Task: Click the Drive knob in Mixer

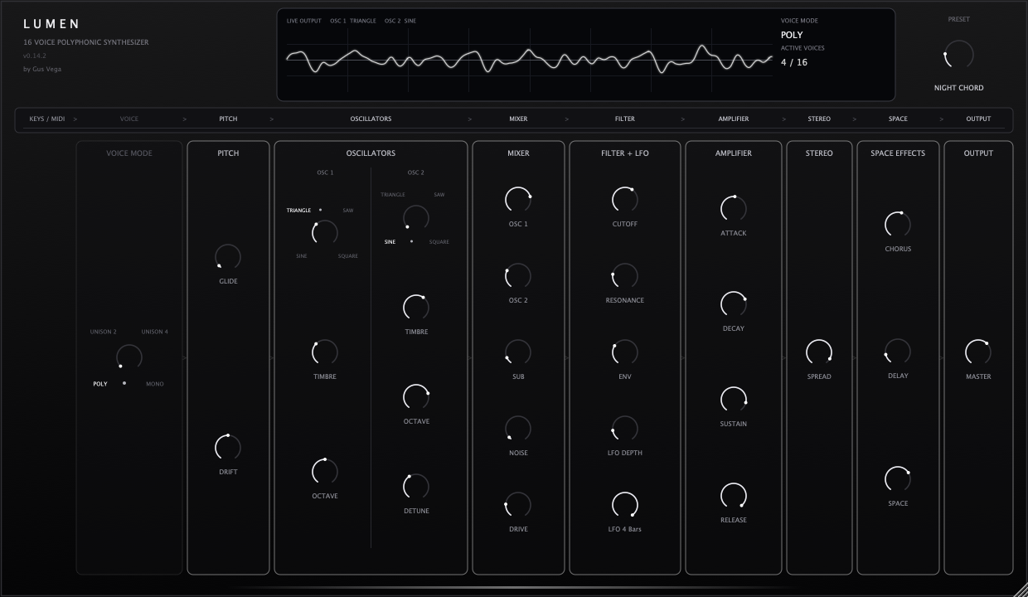Action: 518,505
